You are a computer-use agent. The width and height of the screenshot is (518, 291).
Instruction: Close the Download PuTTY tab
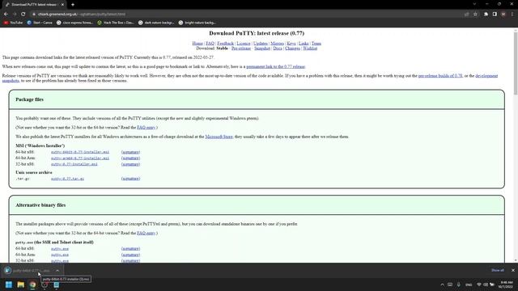point(62,5)
